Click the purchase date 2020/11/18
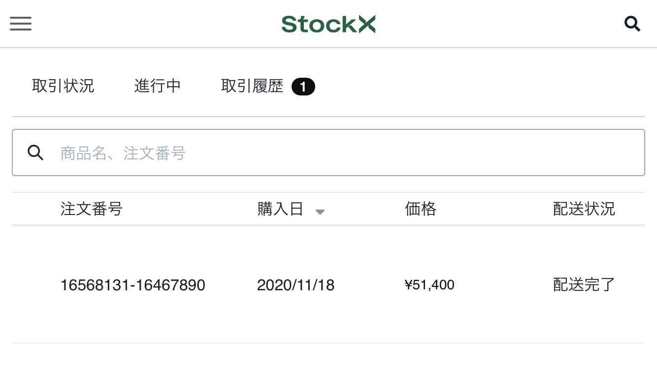This screenshot has height=369, width=657. 296,285
